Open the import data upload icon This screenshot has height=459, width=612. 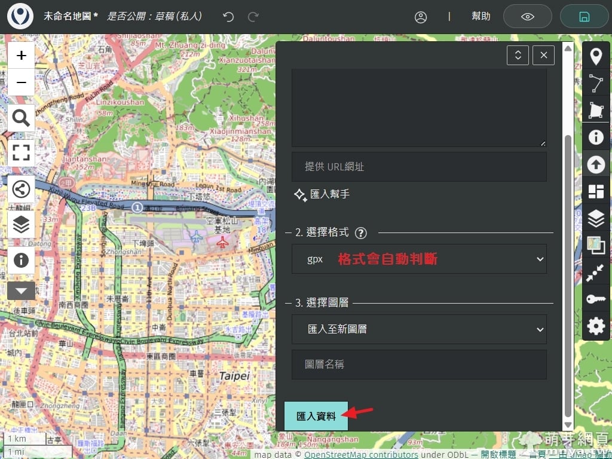(595, 164)
